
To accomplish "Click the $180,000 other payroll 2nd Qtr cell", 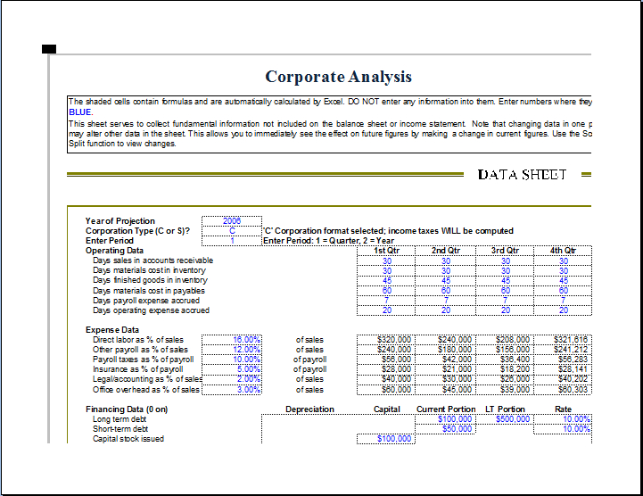I will [x=445, y=350].
